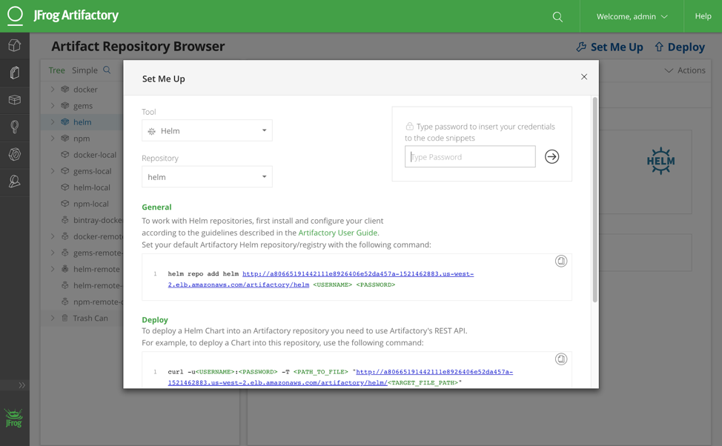The height and width of the screenshot is (446, 722).
Task: Expand the docker repository node
Action: click(x=53, y=90)
